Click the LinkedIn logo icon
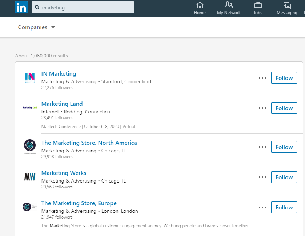305x236 pixels. point(21,7)
